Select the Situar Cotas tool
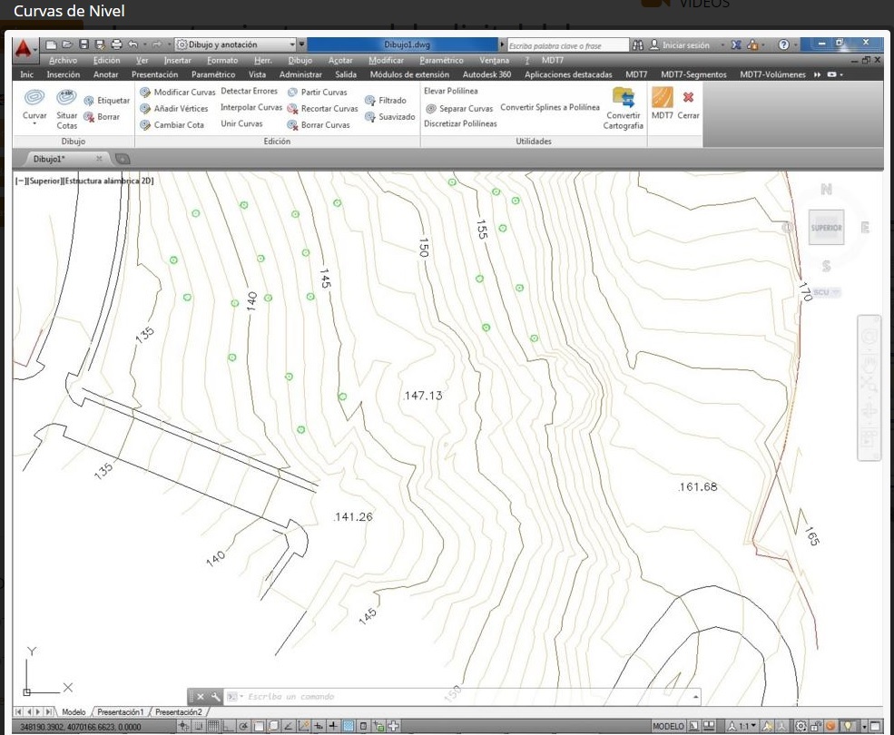The height and width of the screenshot is (735, 894). [x=67, y=98]
